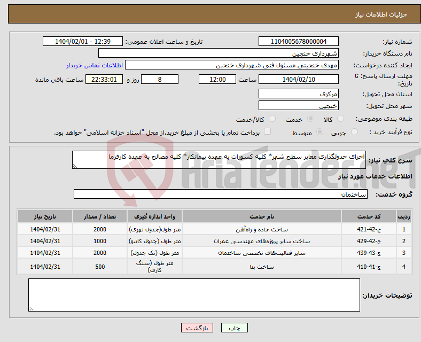421x342 pixels.
Task: Toggle the اسناد خزانه اسلامی payment checkbox
Action: click(x=267, y=131)
